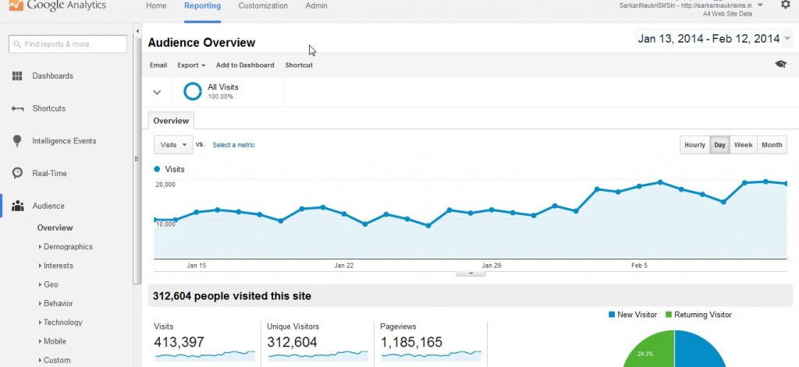This screenshot has width=799, height=367.
Task: Click the last data point on Visits chart
Action: click(787, 183)
